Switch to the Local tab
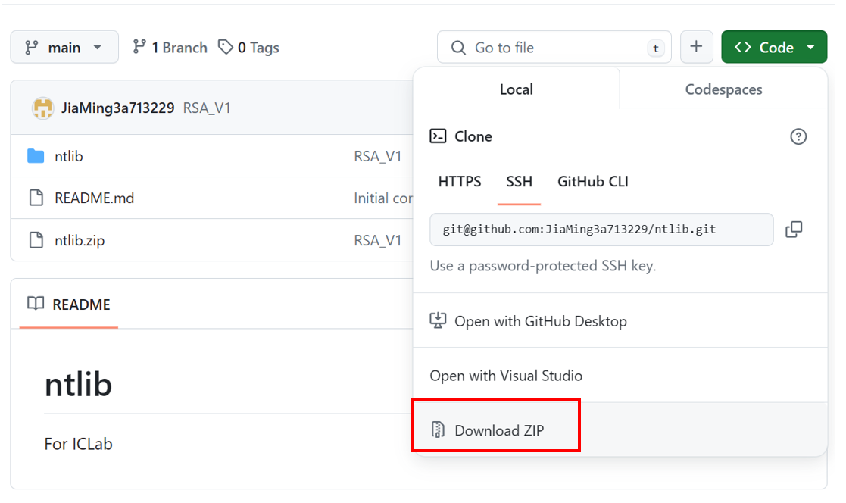Screen dimensions: 846x503 517,89
